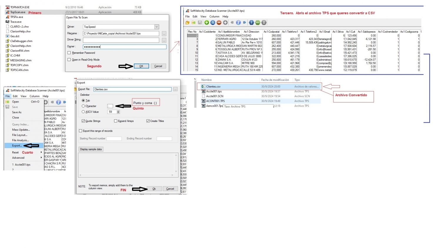Choose recent file 1 Accte001.tps in File menu

(x=21, y=165)
